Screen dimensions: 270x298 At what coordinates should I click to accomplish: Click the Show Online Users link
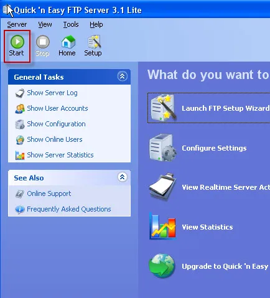(55, 139)
